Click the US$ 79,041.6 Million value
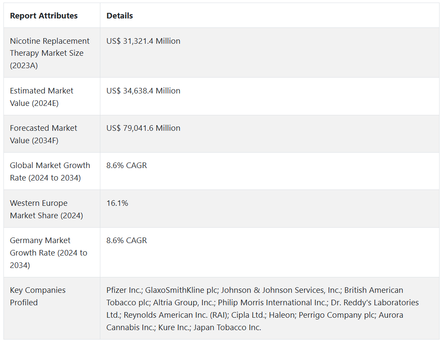 pyautogui.click(x=143, y=128)
